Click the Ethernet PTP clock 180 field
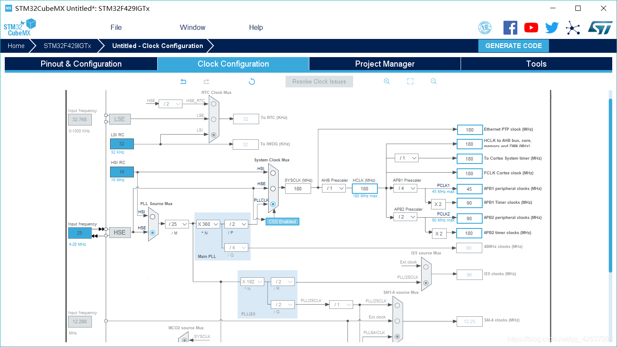The height and width of the screenshot is (347, 617). 469,130
